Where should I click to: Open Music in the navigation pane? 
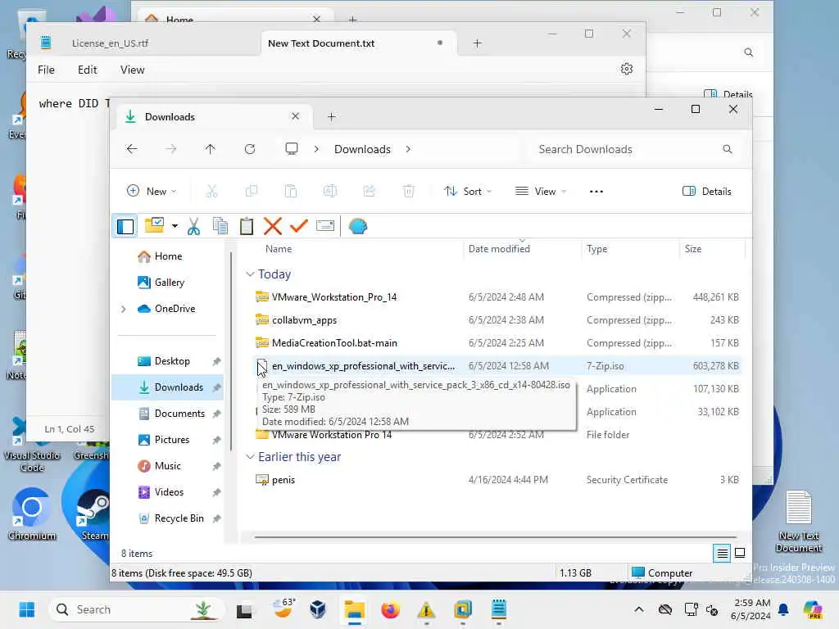pos(168,466)
